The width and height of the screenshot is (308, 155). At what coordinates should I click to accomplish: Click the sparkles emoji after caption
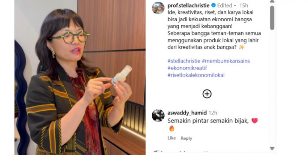coord(241,47)
